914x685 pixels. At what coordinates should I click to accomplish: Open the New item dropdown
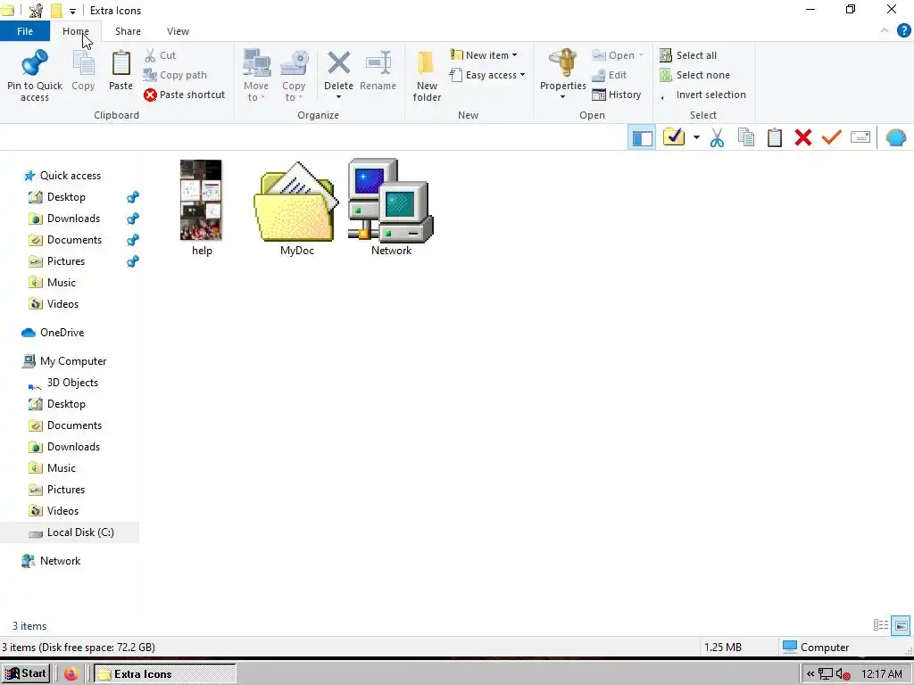click(514, 55)
